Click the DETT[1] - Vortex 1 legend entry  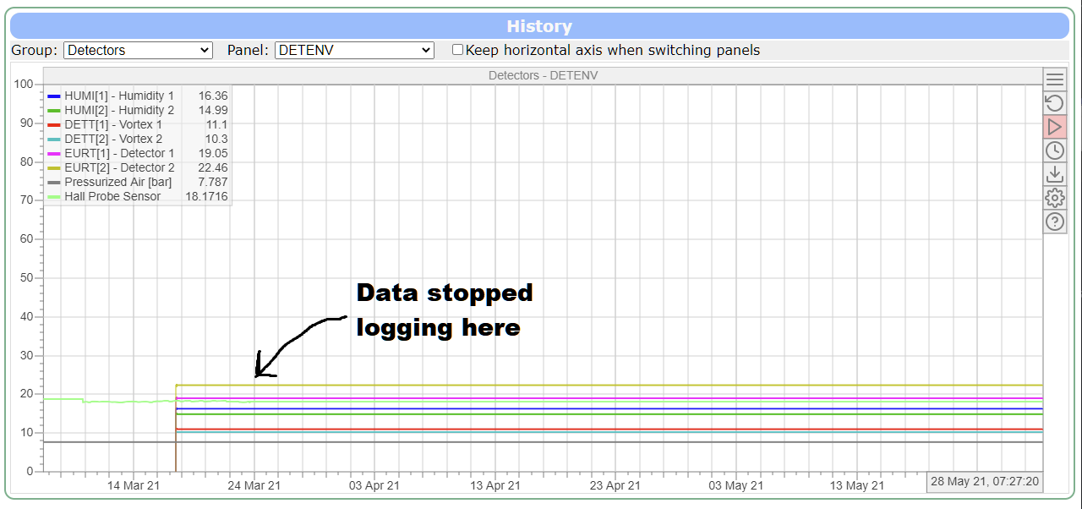click(138, 124)
